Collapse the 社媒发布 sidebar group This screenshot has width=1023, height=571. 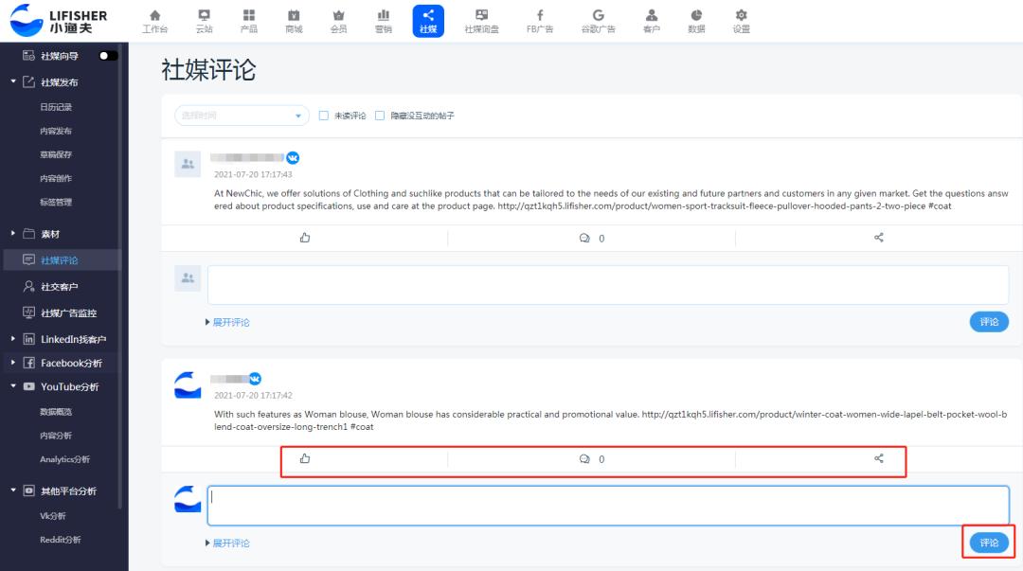coord(13,81)
